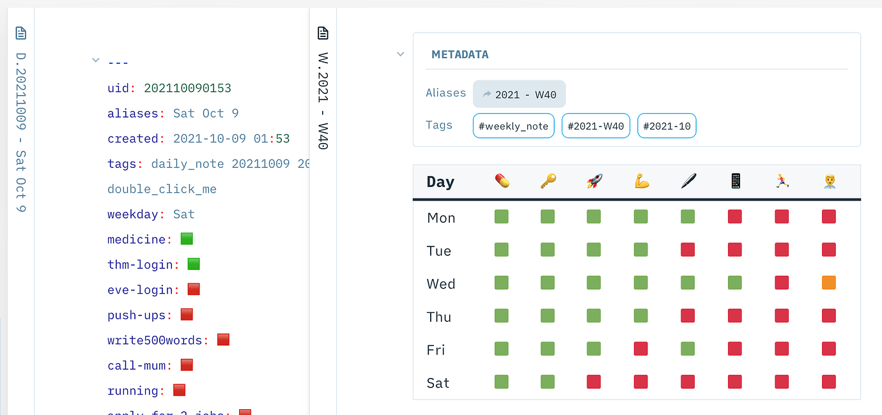Click the uid value 202110090153
Viewport: 882px width, 415px height.
(188, 88)
